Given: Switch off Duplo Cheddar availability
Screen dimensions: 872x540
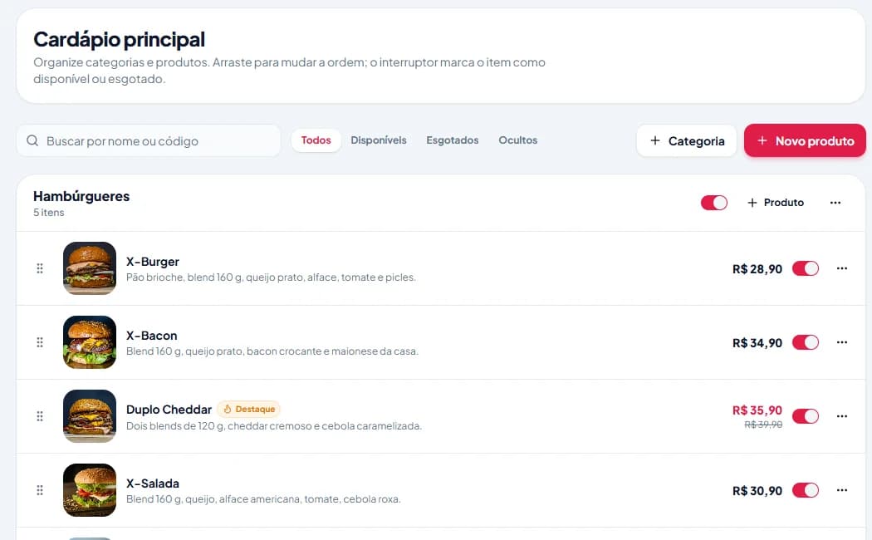Looking at the screenshot, I should [806, 416].
